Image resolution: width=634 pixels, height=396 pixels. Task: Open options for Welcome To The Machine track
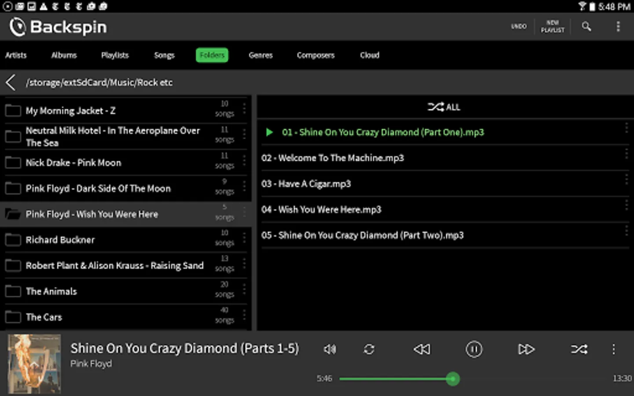tap(626, 154)
